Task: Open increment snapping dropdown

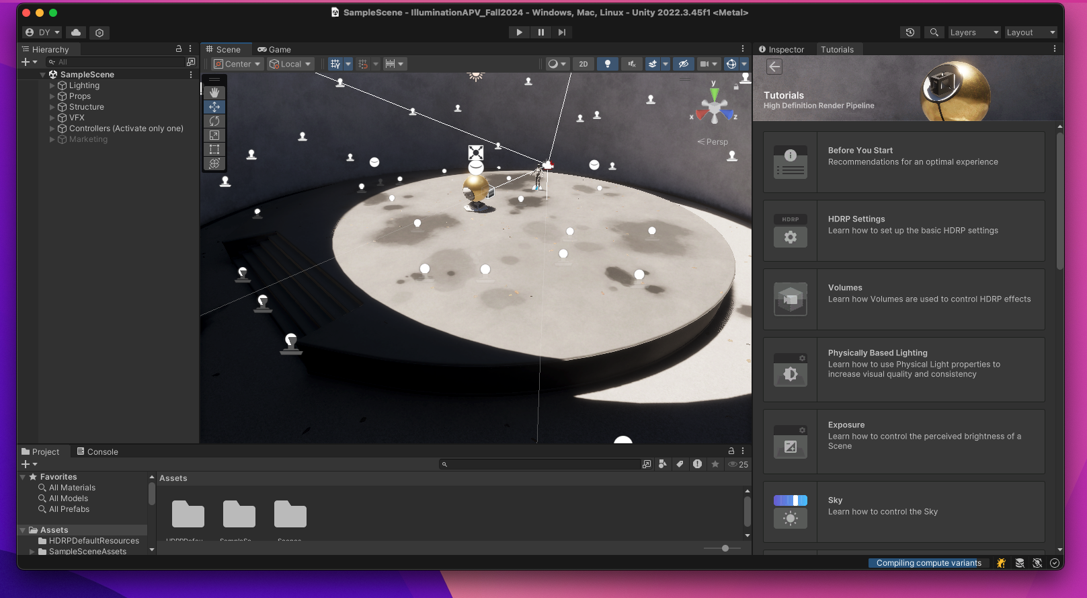Action: click(395, 64)
